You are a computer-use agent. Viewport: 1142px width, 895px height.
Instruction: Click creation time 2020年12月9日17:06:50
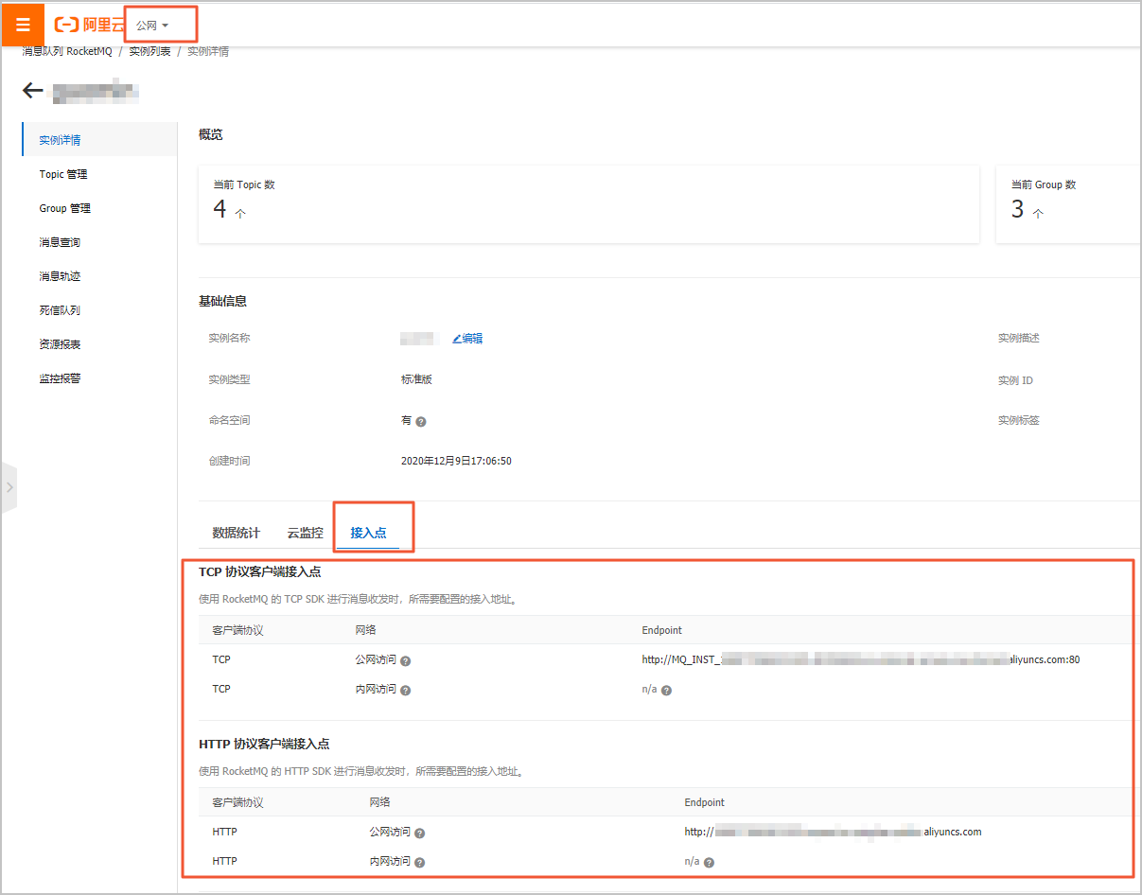tap(456, 461)
